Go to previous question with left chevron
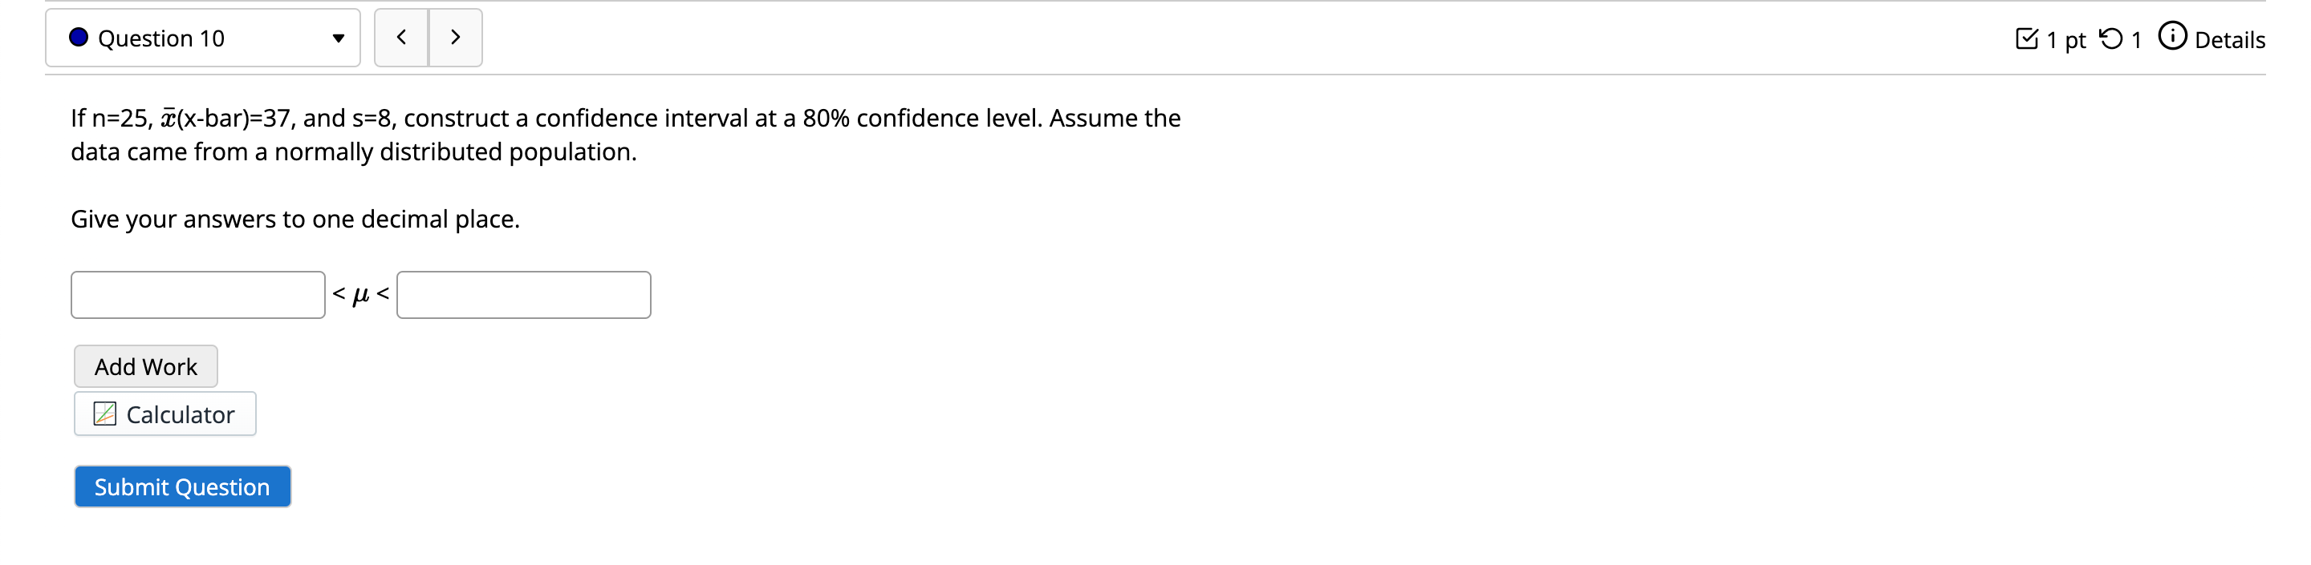 tap(401, 38)
